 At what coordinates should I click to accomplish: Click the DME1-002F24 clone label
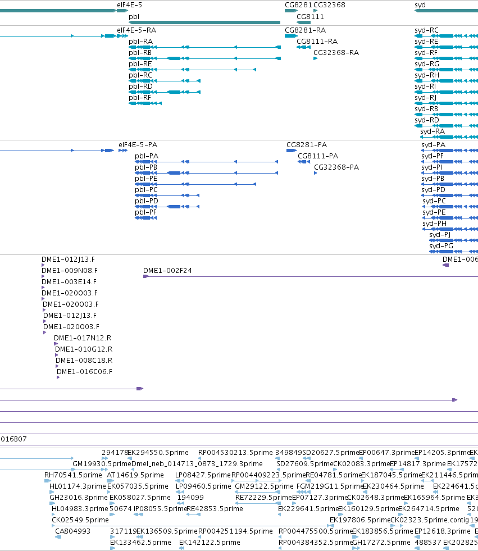(x=167, y=271)
